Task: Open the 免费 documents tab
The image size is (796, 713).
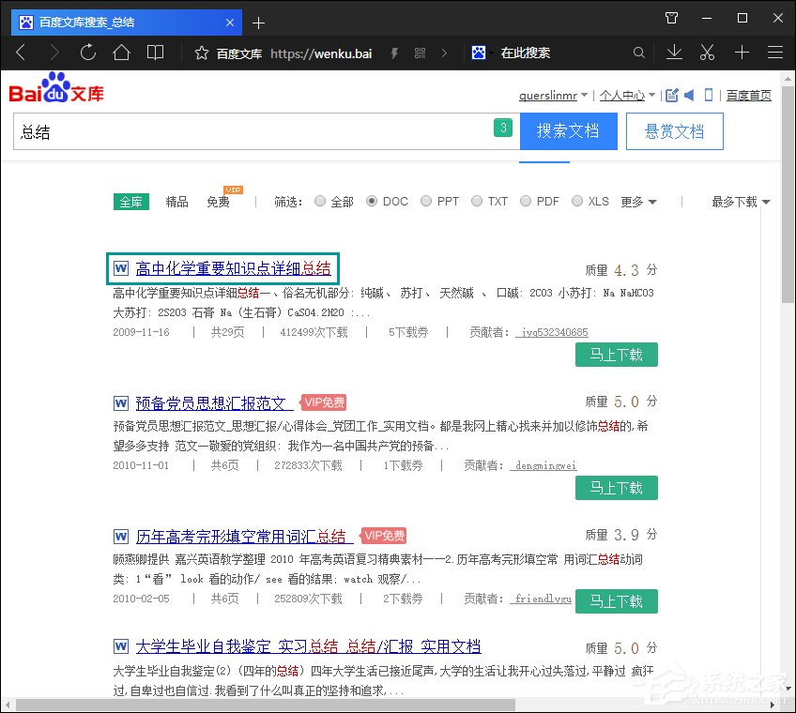Action: point(218,201)
